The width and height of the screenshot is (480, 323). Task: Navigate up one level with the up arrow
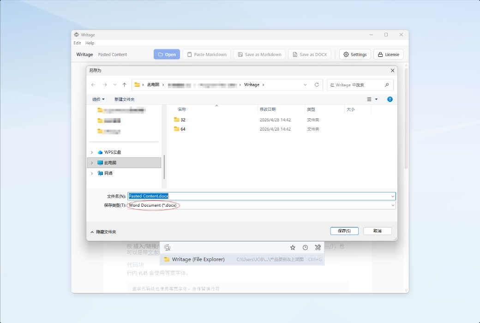(x=124, y=84)
